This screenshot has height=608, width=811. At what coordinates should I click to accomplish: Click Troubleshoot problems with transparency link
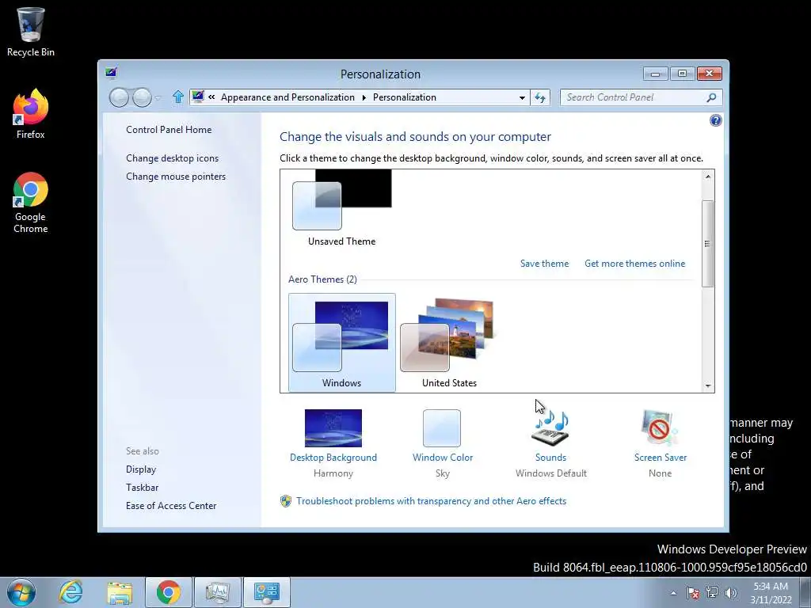click(x=431, y=501)
